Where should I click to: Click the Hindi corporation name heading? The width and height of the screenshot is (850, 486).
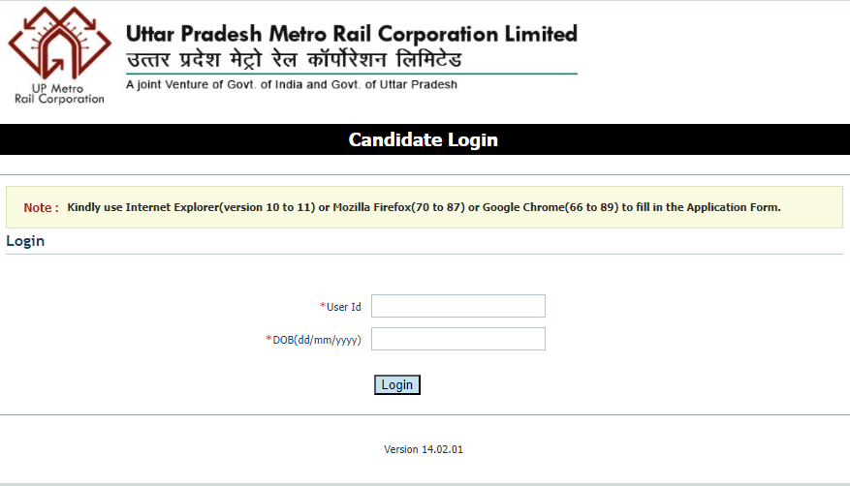tap(294, 59)
